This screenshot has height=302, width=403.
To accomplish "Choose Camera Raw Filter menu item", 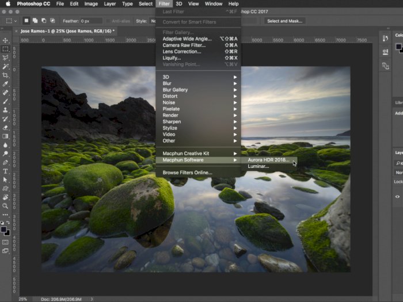I will [198, 45].
